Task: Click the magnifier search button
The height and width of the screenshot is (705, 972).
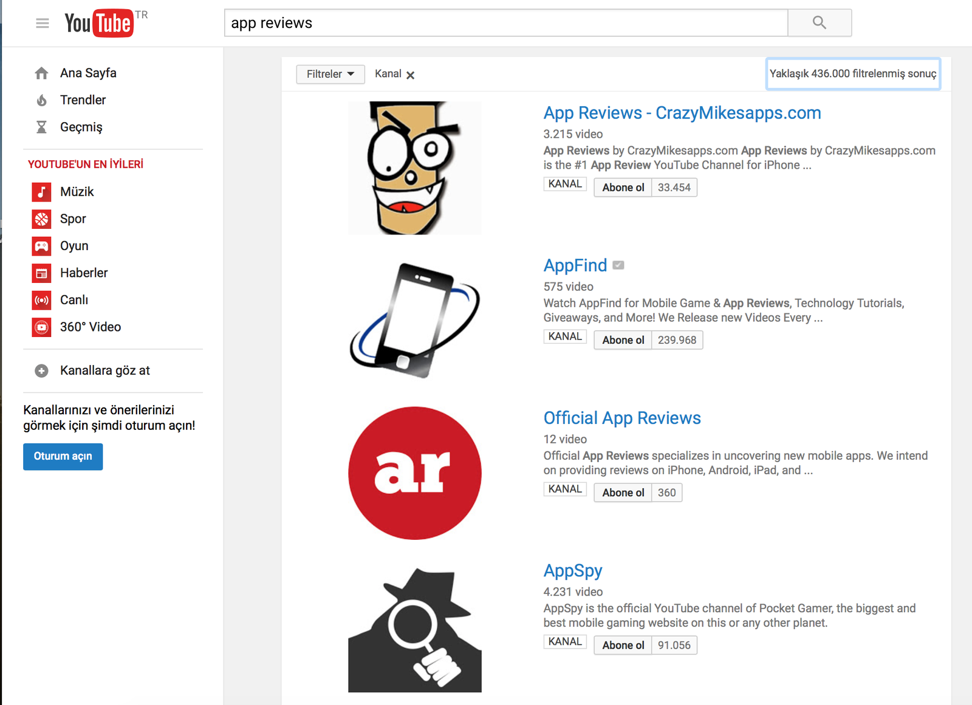Action: coord(820,23)
